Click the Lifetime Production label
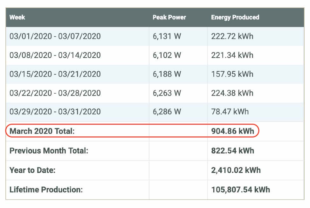Image resolution: width=310 pixels, height=208 pixels. click(x=46, y=190)
